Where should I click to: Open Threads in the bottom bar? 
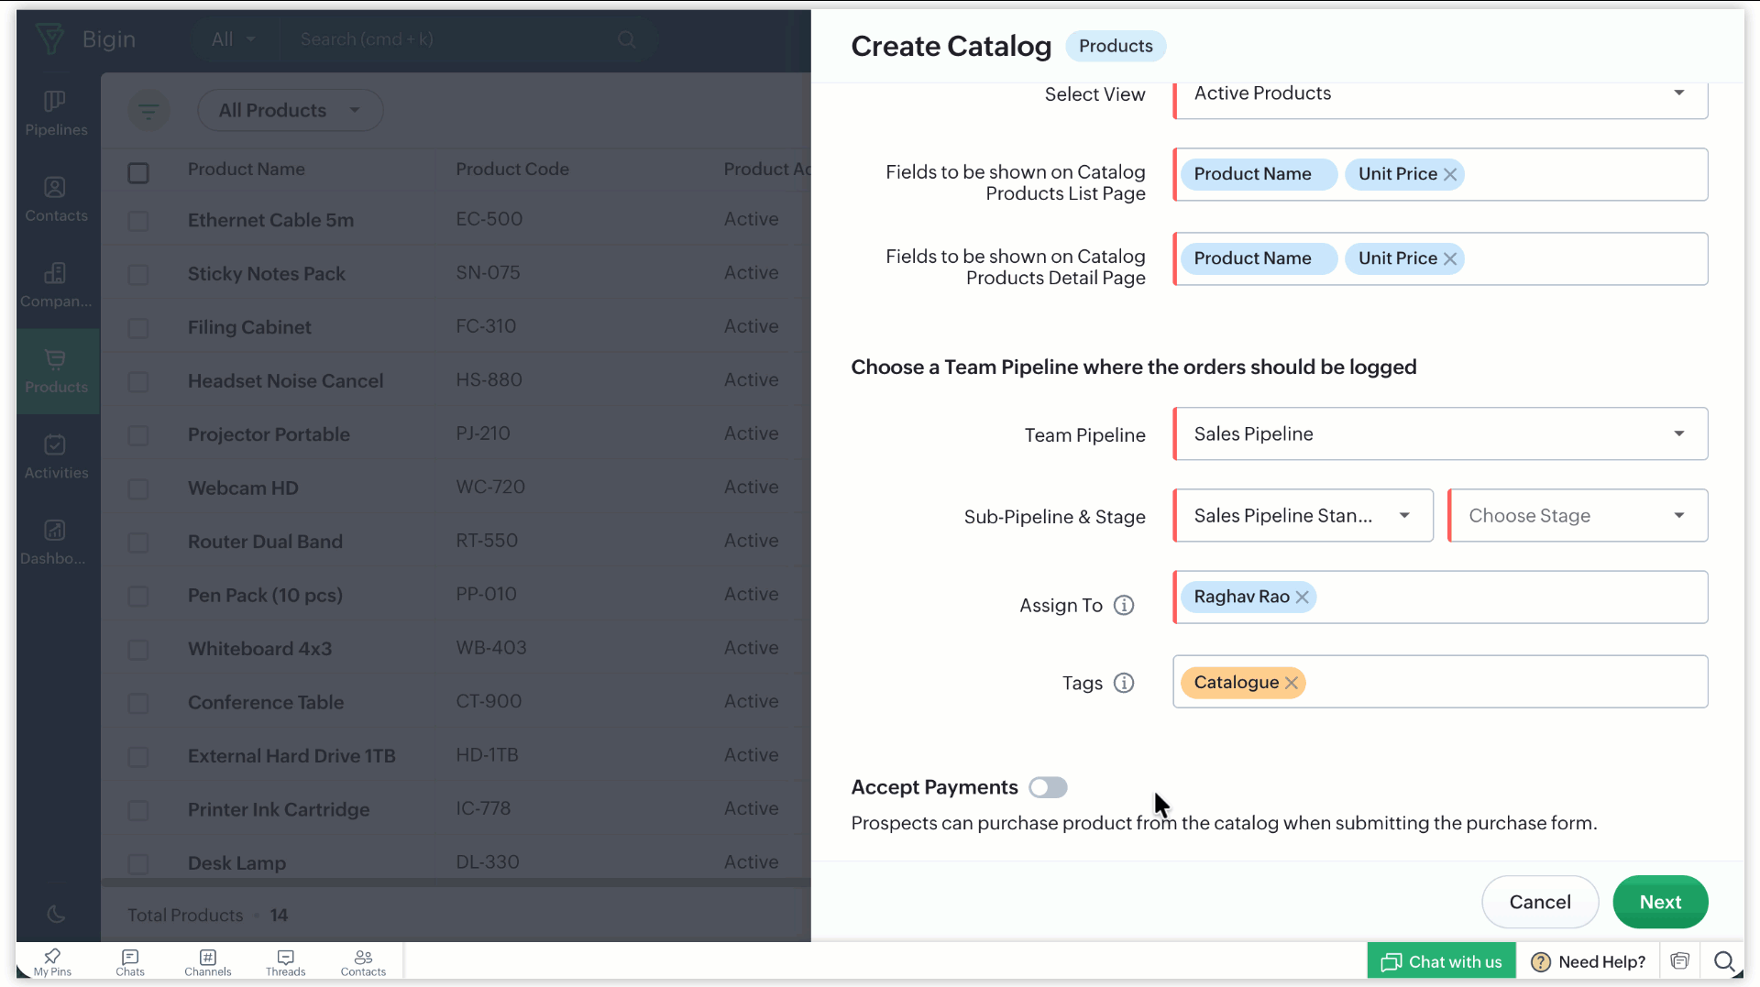(x=285, y=962)
